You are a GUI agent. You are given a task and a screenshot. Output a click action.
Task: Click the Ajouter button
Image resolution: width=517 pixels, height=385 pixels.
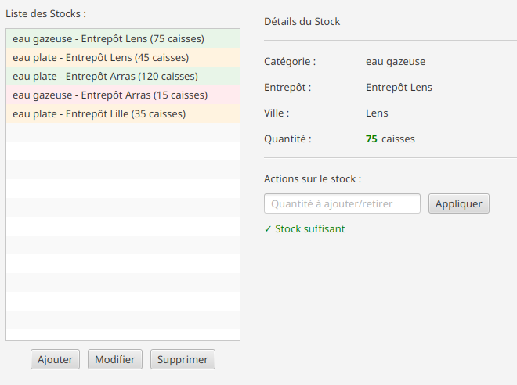click(x=55, y=359)
